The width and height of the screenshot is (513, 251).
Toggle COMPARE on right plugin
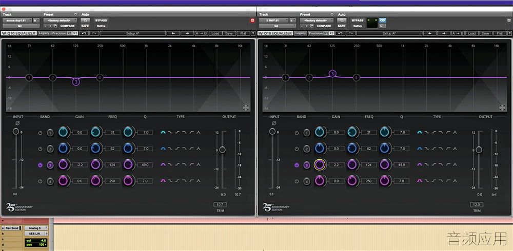click(x=324, y=26)
